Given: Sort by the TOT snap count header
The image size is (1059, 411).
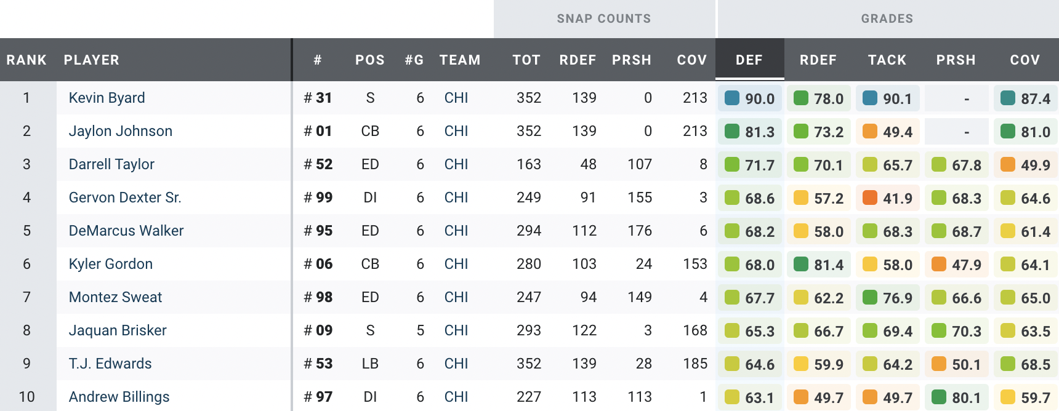Looking at the screenshot, I should [526, 60].
